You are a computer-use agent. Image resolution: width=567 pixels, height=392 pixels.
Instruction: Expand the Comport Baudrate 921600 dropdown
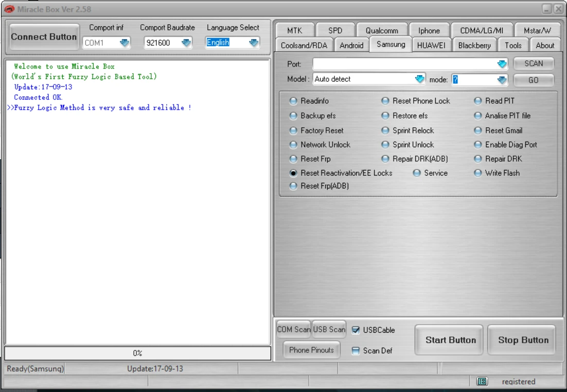pos(186,43)
